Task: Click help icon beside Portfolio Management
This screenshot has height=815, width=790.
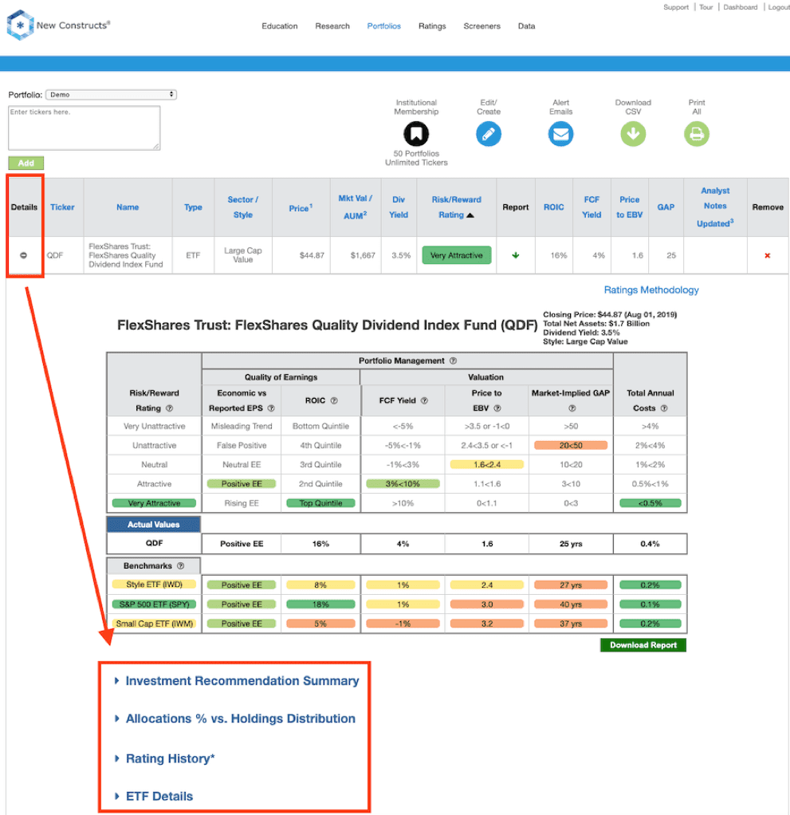Action: point(453,360)
